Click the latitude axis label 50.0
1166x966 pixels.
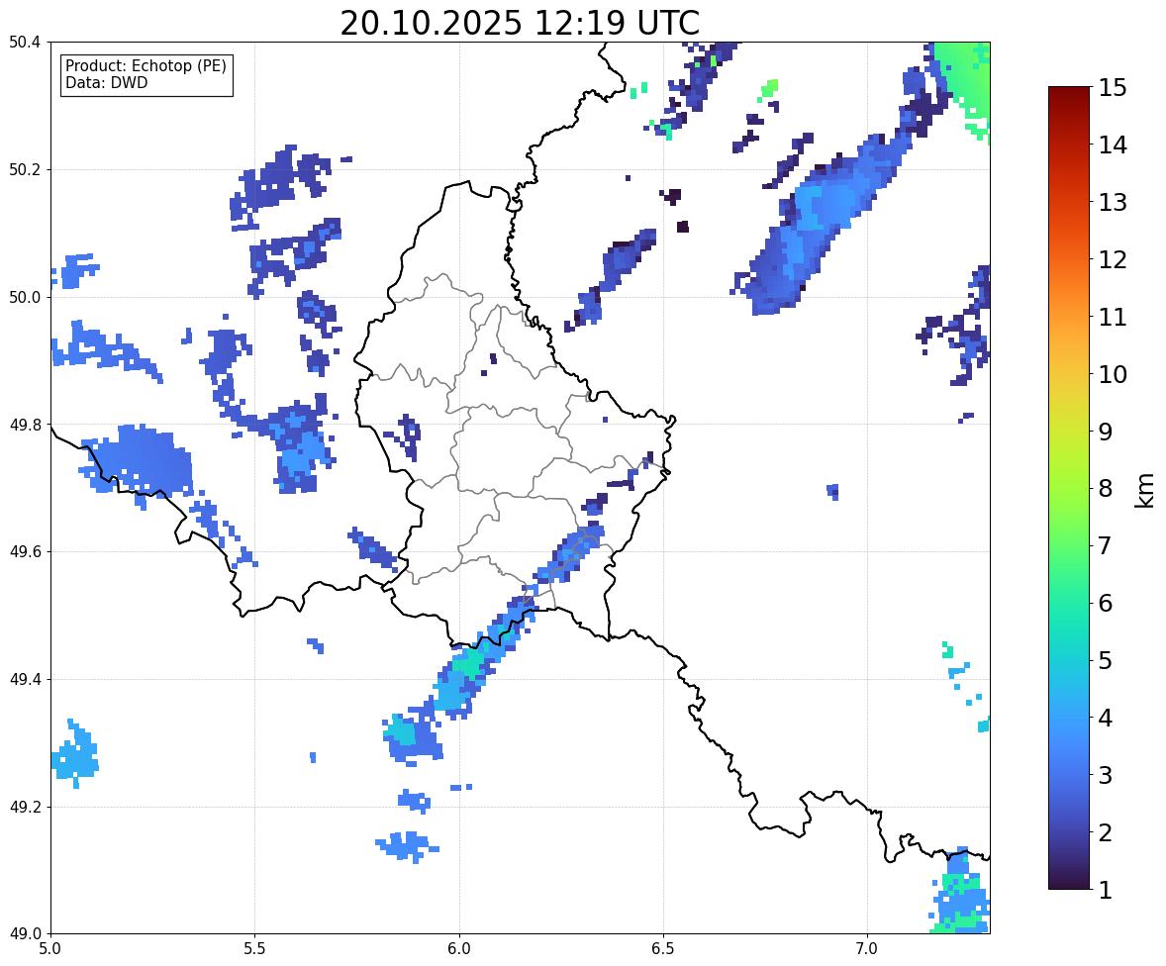24,298
